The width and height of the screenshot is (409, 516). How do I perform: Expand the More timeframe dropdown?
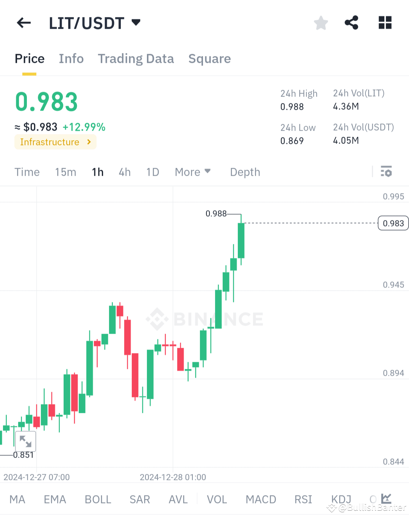pos(193,172)
